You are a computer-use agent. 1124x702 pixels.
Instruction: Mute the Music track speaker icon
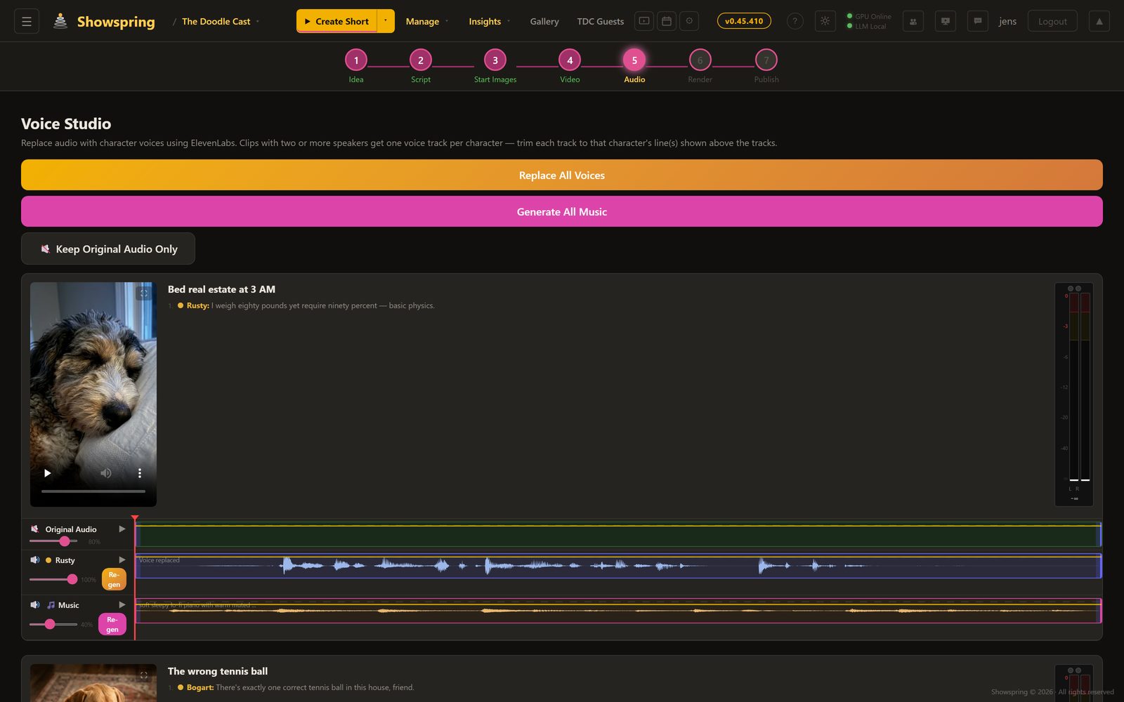tap(34, 604)
